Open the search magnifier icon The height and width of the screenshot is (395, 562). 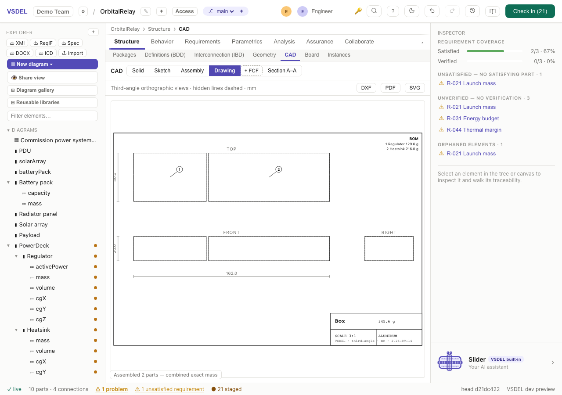374,11
